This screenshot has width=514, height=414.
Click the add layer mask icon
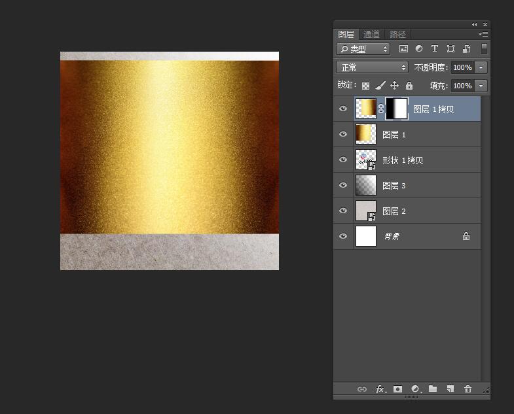tap(397, 389)
